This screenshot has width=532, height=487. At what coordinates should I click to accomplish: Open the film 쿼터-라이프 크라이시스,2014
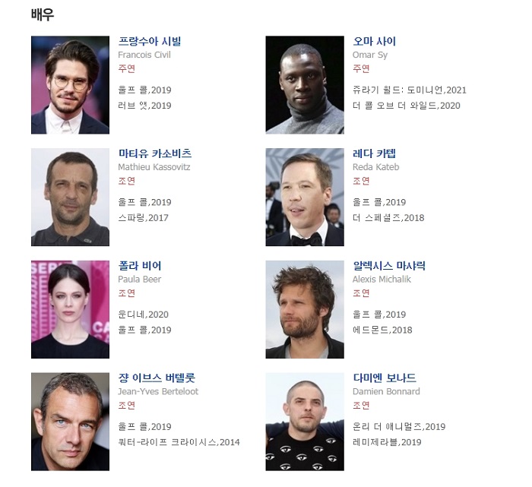coord(179,442)
